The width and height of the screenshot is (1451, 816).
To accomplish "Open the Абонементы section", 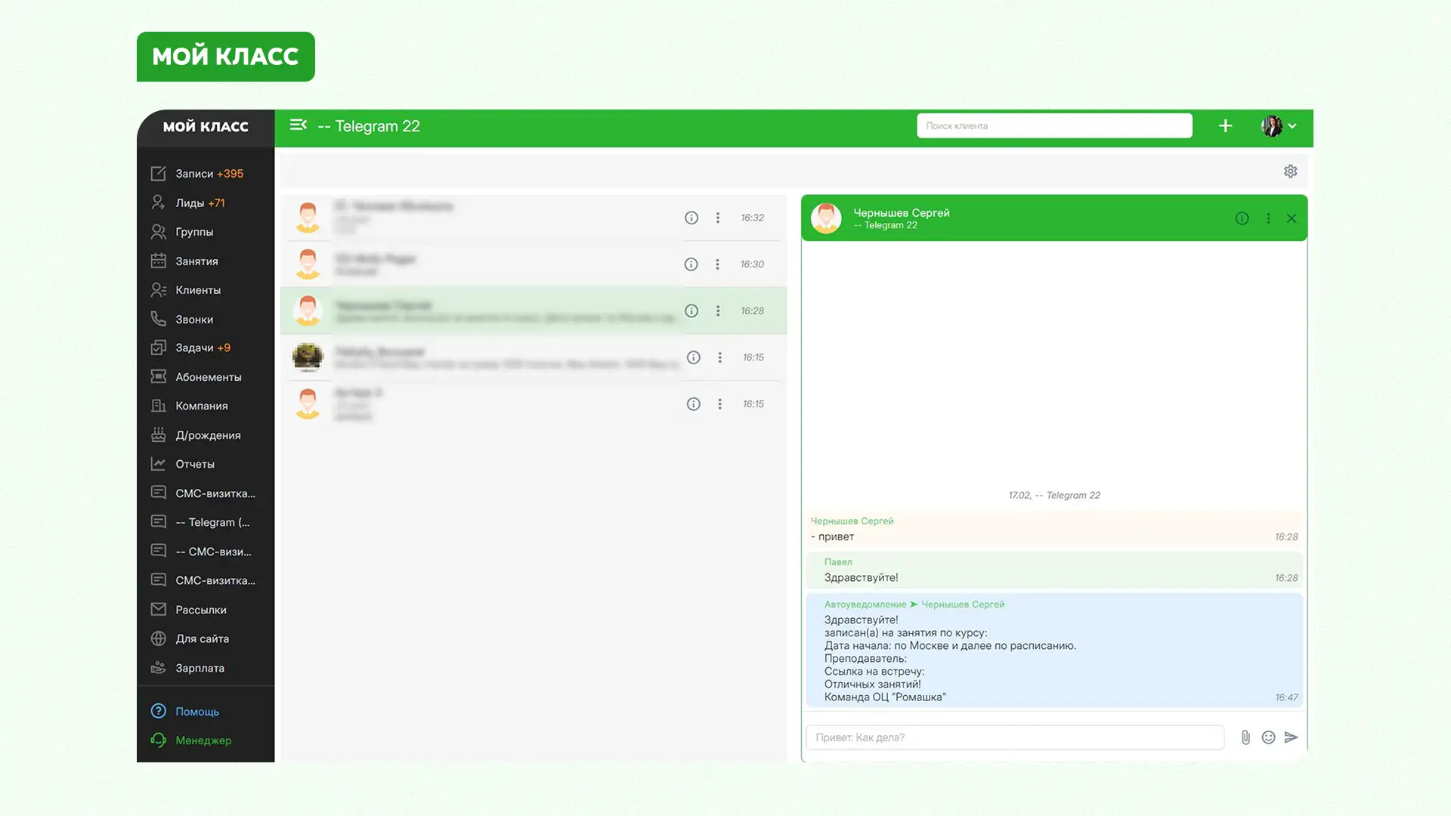I will [x=208, y=376].
